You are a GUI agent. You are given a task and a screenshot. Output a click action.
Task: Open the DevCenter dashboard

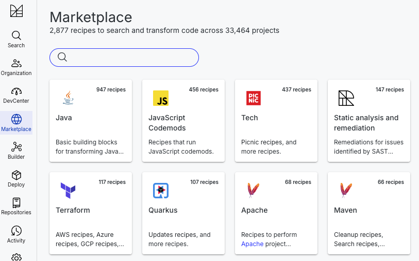(x=16, y=96)
